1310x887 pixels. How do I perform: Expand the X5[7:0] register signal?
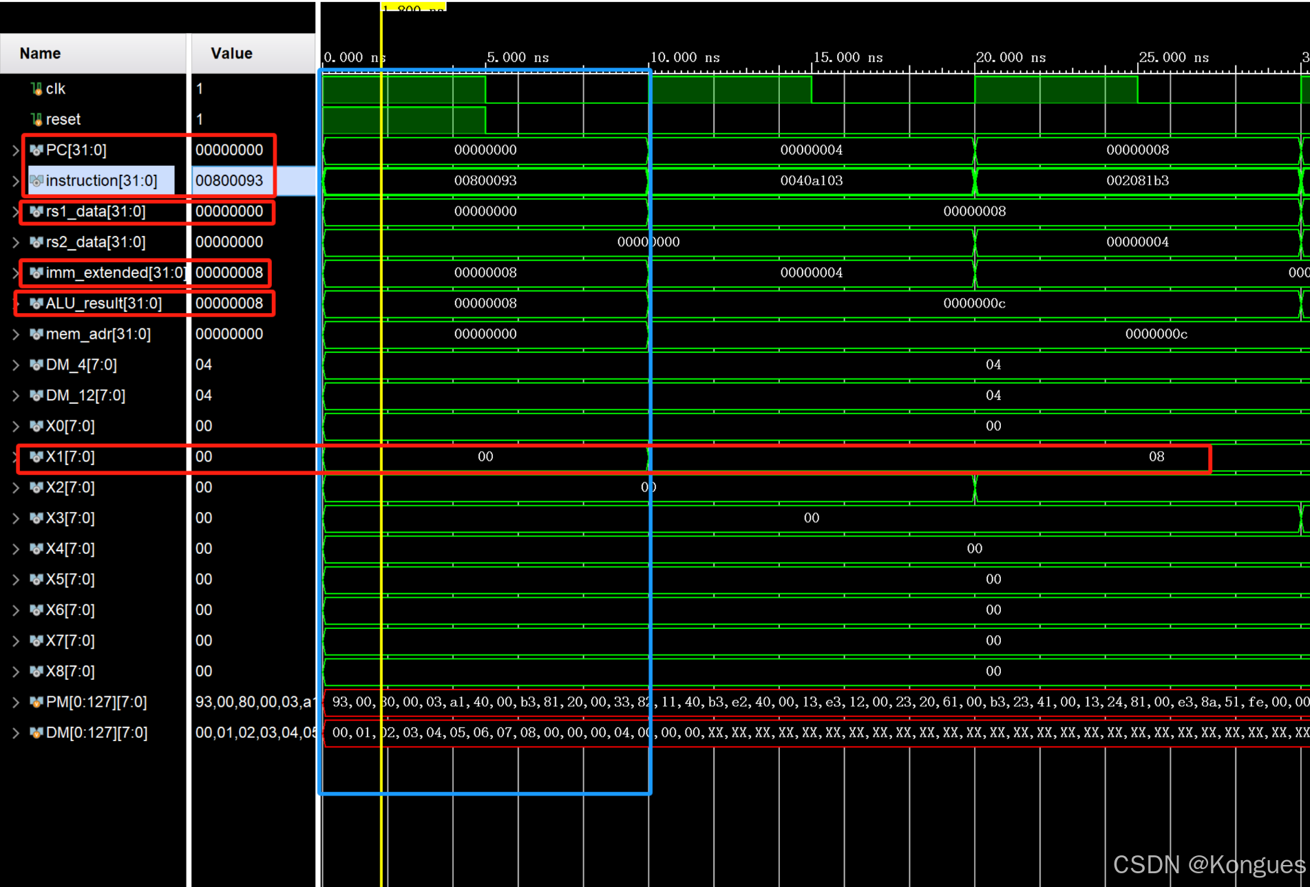15,579
